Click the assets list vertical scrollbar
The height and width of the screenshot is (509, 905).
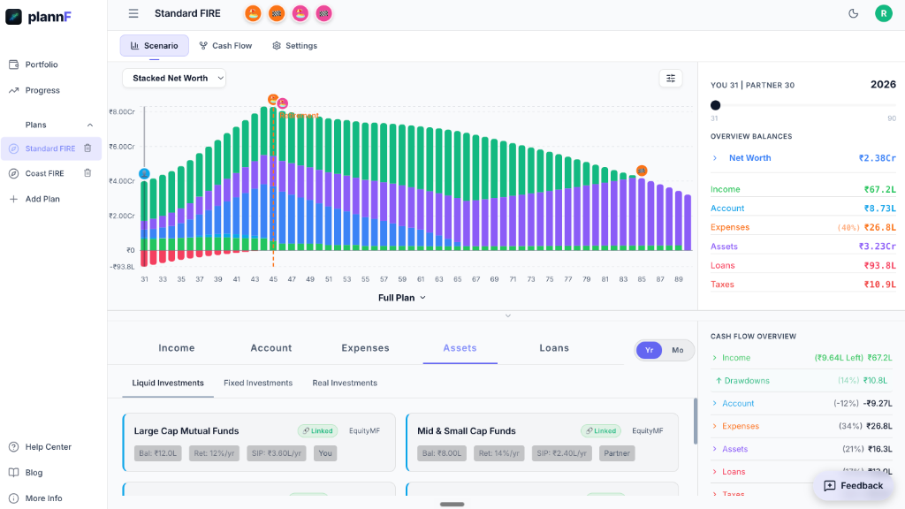click(x=695, y=421)
